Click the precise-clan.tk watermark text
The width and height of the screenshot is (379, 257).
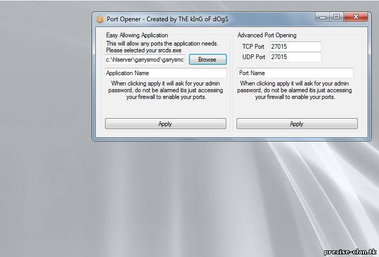pyautogui.click(x=350, y=252)
